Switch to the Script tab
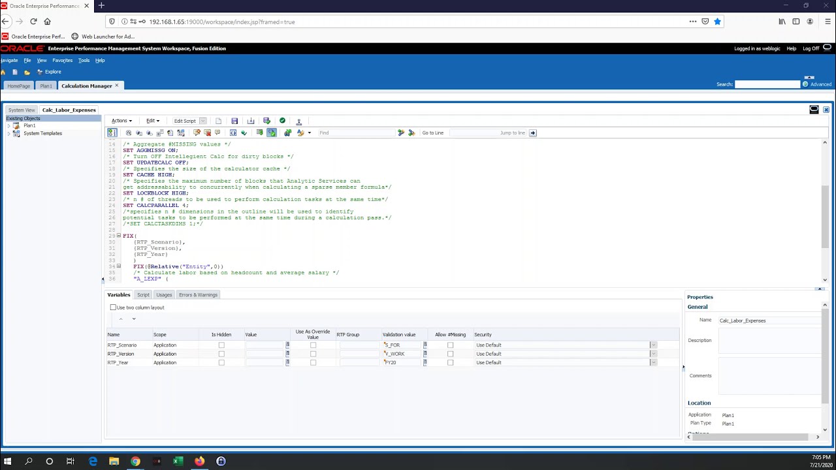The width and height of the screenshot is (836, 470). [x=143, y=295]
